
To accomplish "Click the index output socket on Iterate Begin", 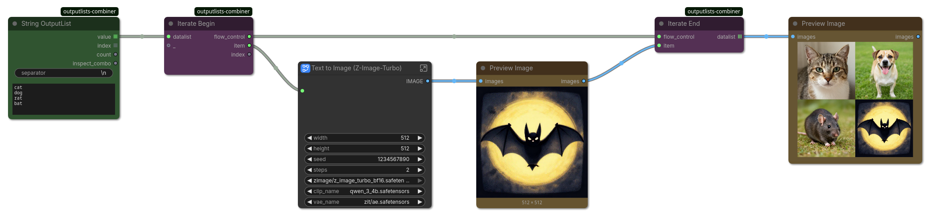I will coord(249,54).
